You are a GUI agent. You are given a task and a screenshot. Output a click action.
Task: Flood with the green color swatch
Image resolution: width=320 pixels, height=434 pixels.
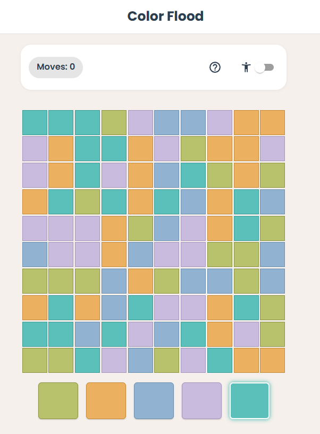point(58,400)
